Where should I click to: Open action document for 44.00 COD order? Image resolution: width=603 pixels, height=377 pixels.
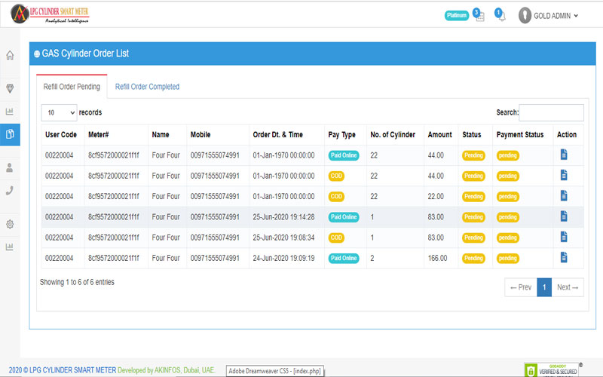[x=564, y=176]
